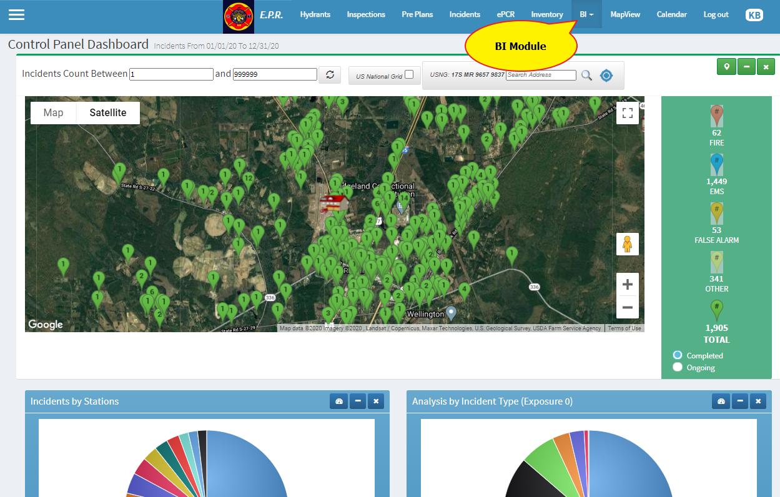Open Analysis by Incident Type gauge
This screenshot has width=780, height=497.
(721, 401)
